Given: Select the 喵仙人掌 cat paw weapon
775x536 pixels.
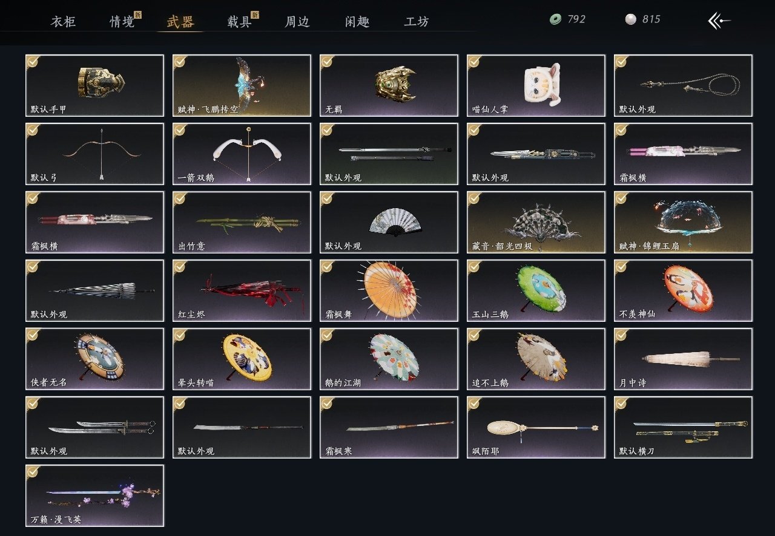Looking at the screenshot, I should [536, 85].
